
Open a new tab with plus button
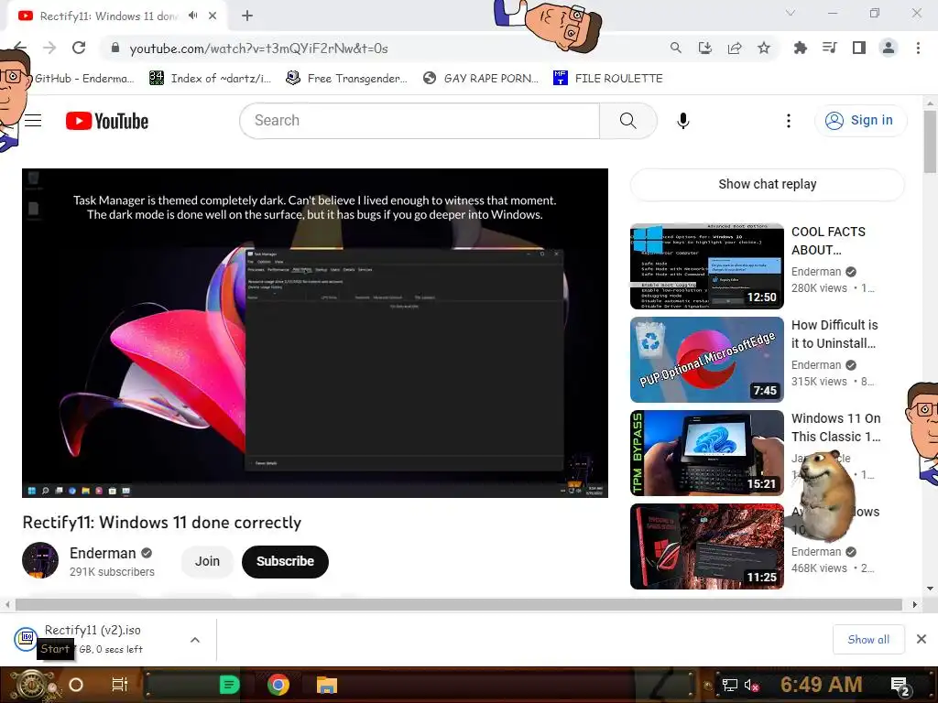[x=247, y=16]
